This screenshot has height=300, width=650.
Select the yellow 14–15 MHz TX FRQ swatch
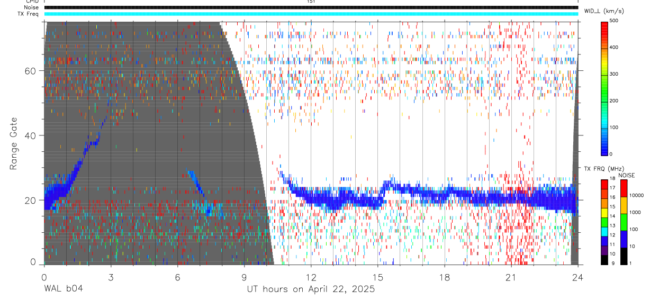click(604, 212)
